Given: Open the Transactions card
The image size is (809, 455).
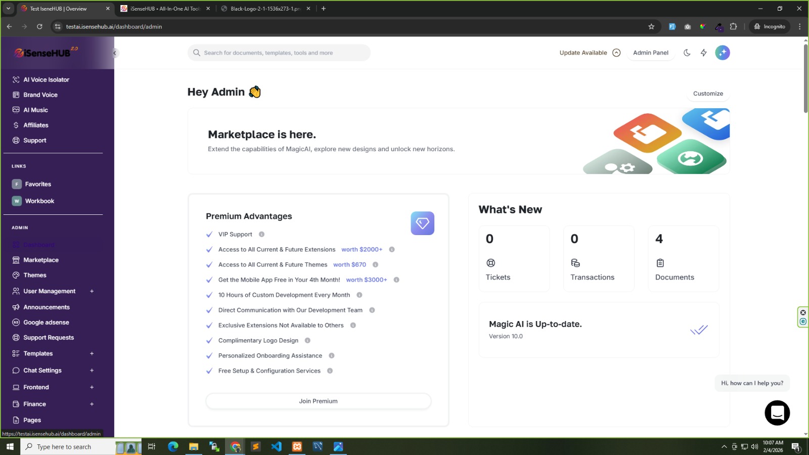Looking at the screenshot, I should 599,259.
